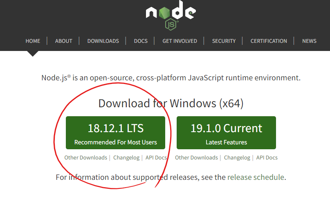Go to the ABOUT page
Screen dimensions: 330x199
click(x=63, y=41)
